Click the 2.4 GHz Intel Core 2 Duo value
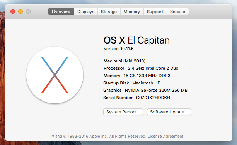237x145 pixels. (153, 68)
